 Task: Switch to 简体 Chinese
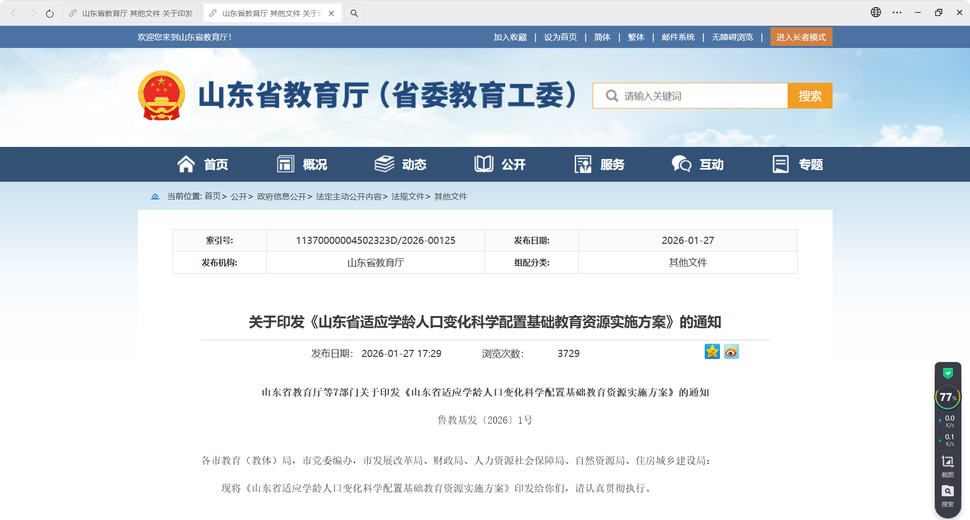point(602,37)
